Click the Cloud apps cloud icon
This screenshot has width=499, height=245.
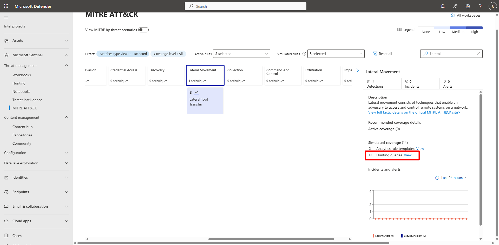pyautogui.click(x=6, y=221)
